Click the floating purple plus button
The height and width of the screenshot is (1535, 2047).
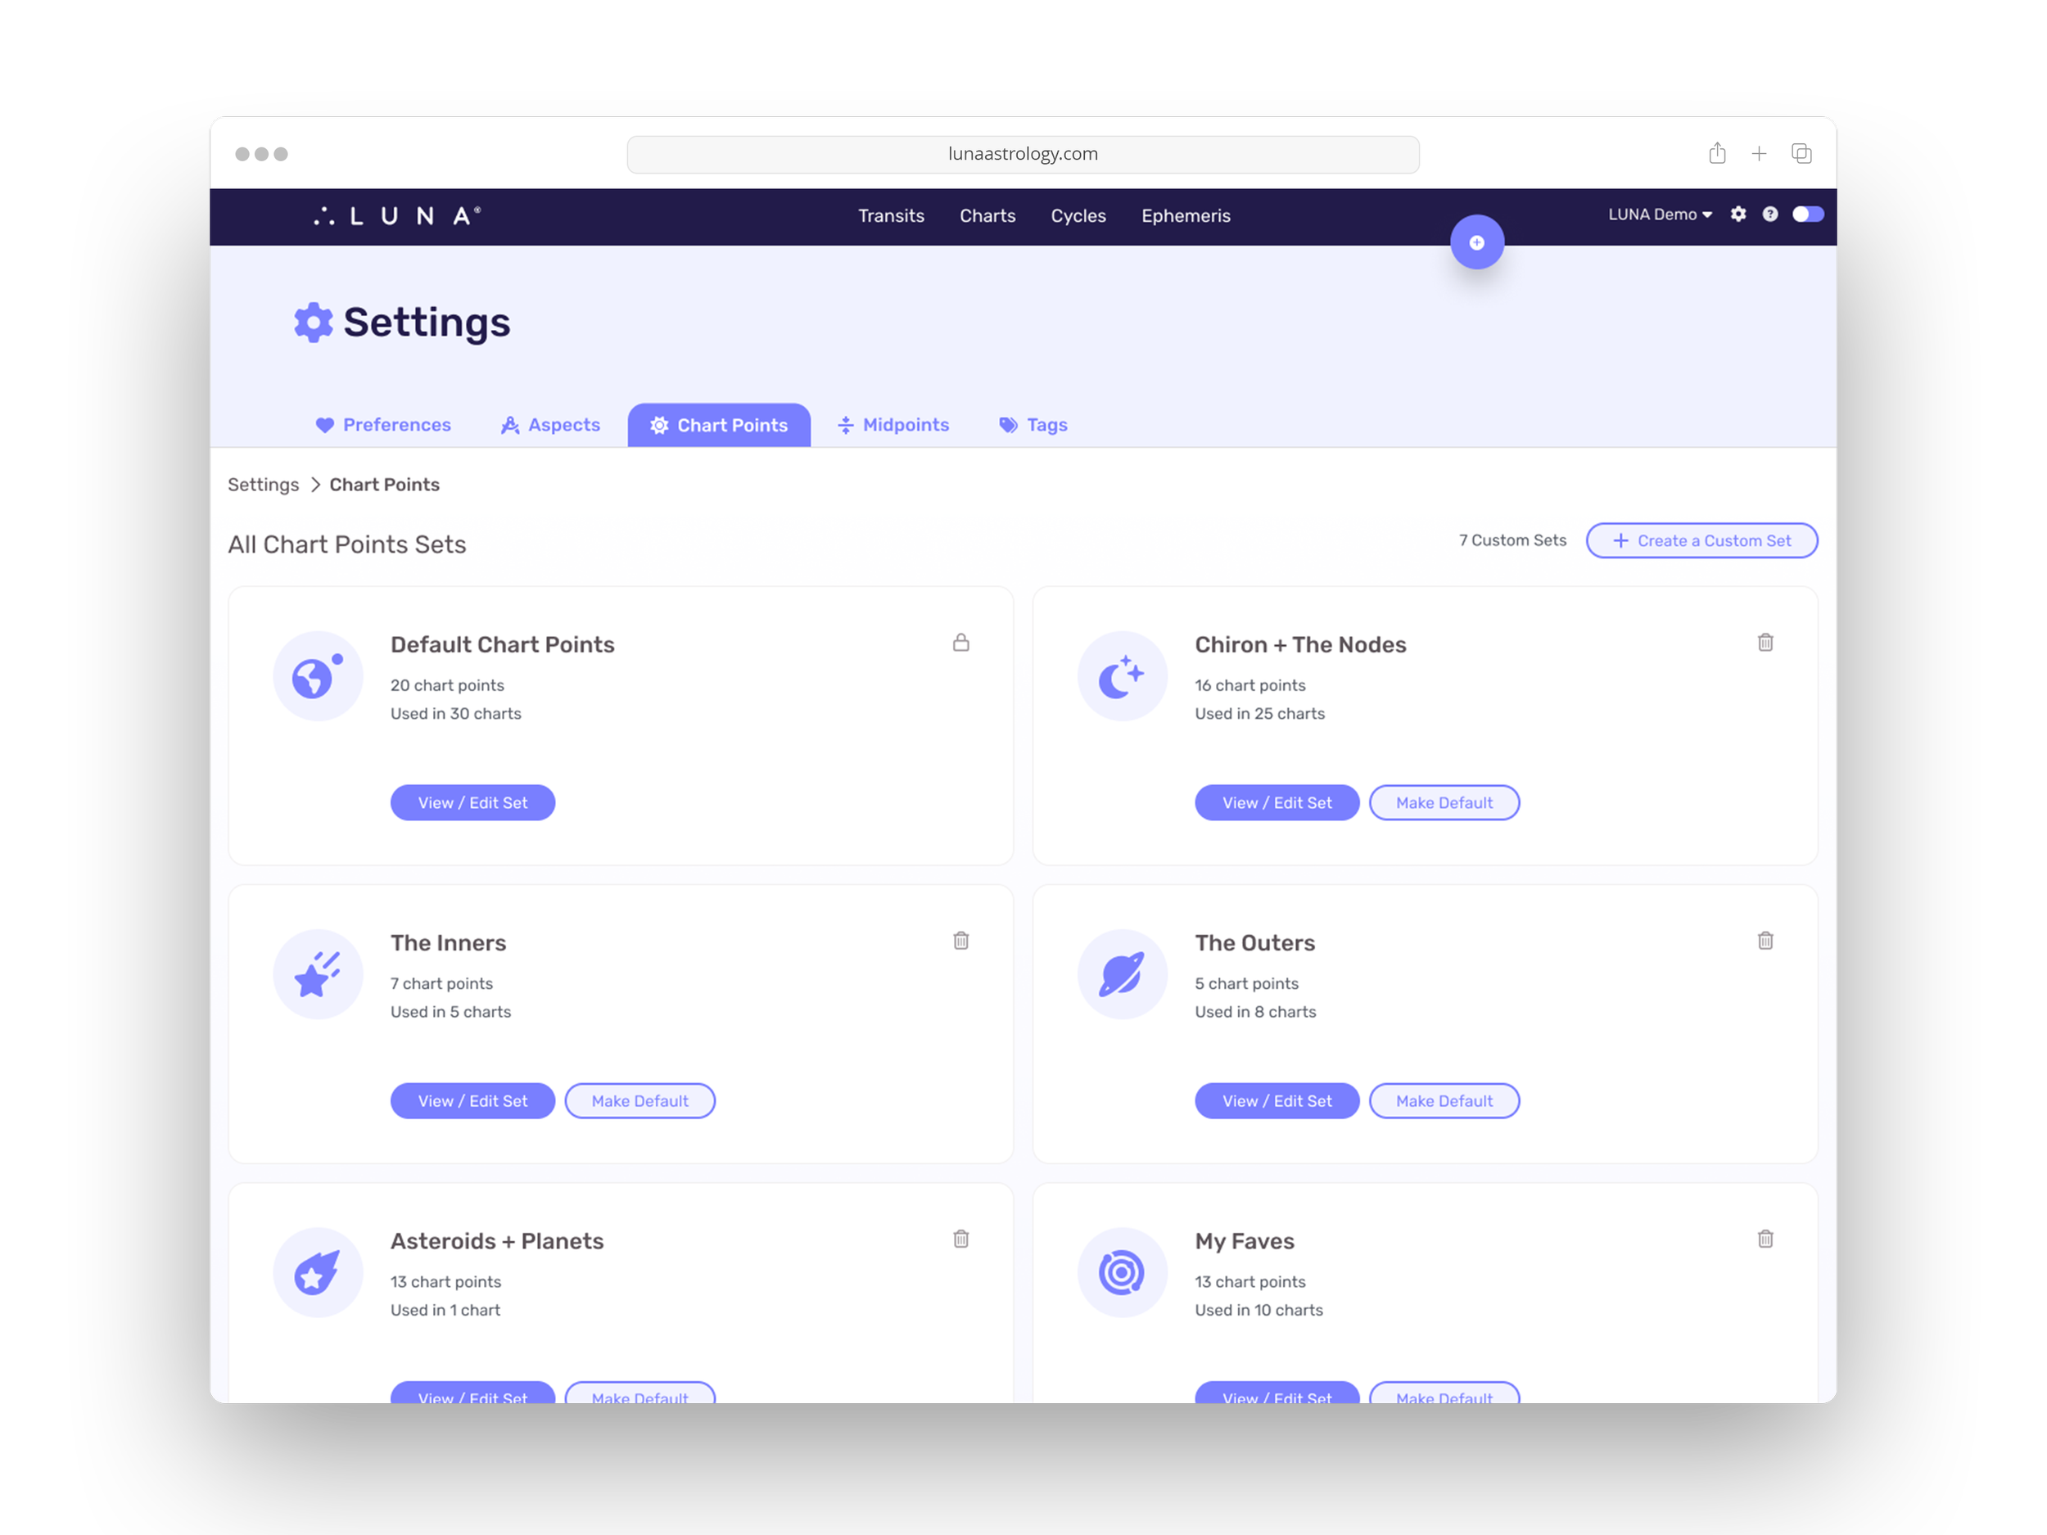(1476, 242)
